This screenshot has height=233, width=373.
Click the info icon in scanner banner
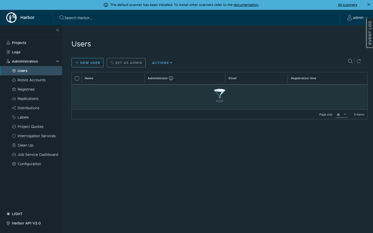tap(106, 5)
